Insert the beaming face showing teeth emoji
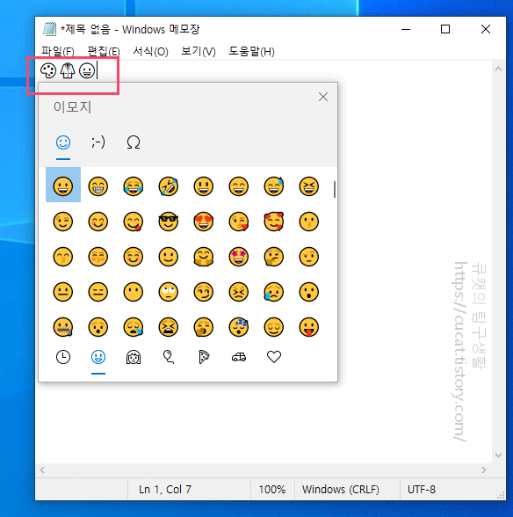Viewport: 513px width, 517px height. [98, 186]
